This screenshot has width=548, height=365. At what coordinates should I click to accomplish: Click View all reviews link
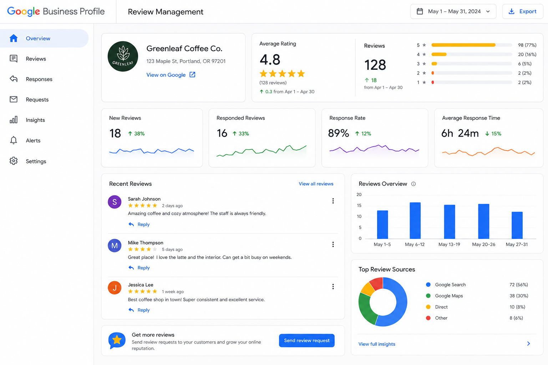point(316,184)
